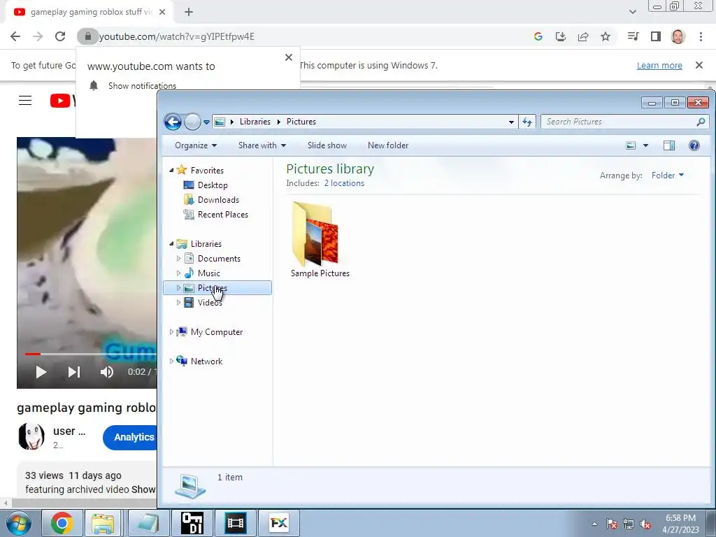This screenshot has height=537, width=716.
Task: Click the search magnifier icon in Explorer
Action: (701, 122)
